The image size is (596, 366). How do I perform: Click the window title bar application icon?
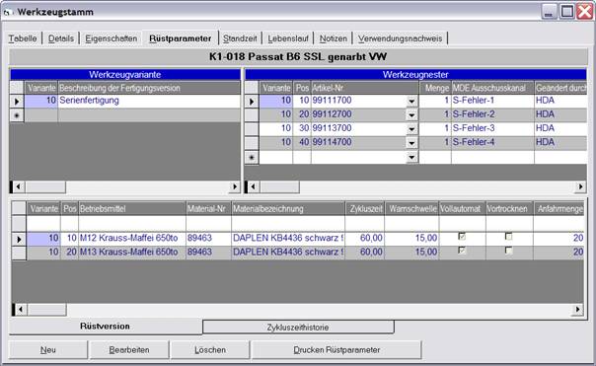(7, 12)
